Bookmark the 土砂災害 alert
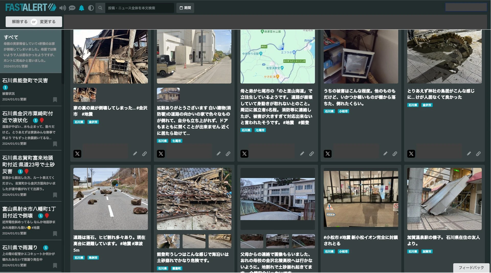 (55, 195)
